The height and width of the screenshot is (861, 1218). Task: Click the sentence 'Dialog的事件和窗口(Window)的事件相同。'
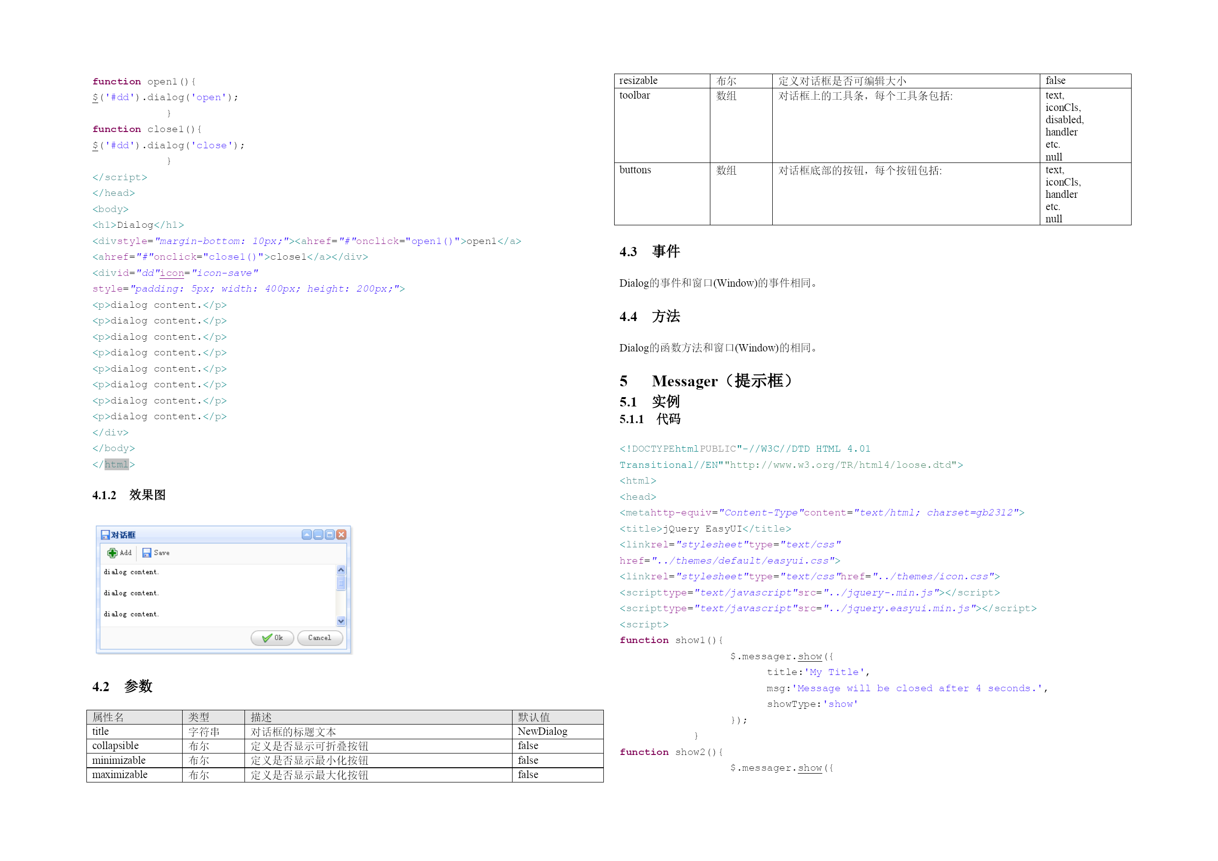coord(720,283)
